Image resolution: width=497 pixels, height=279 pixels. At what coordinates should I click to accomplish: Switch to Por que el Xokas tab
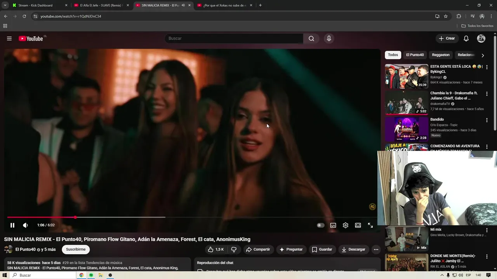(x=224, y=5)
